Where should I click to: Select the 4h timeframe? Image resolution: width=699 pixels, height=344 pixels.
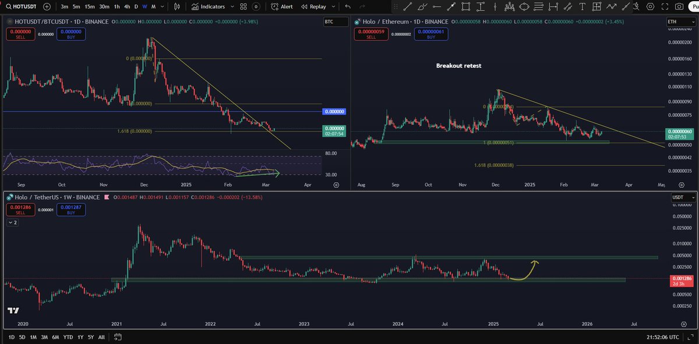[x=128, y=6]
